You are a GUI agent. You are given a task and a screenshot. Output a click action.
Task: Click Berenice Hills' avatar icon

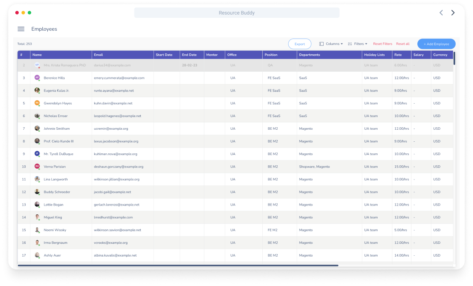[x=37, y=78]
